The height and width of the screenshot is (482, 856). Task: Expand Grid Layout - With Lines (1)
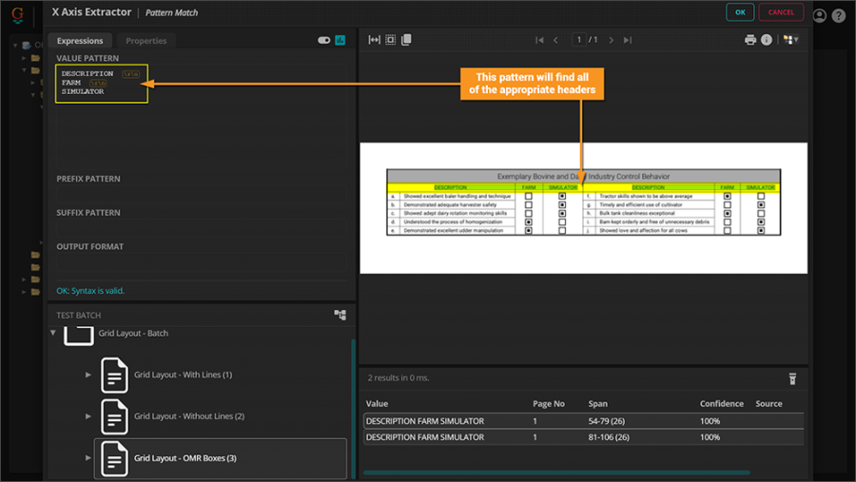[88, 375]
